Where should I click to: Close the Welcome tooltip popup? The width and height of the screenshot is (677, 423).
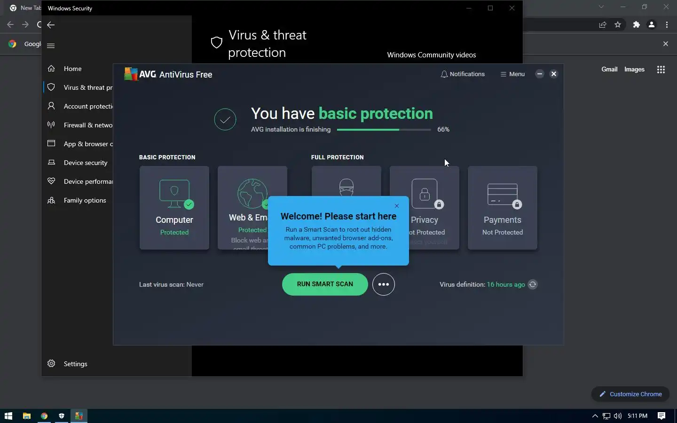point(397,206)
